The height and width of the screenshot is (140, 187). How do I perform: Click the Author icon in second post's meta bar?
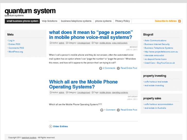51,92
